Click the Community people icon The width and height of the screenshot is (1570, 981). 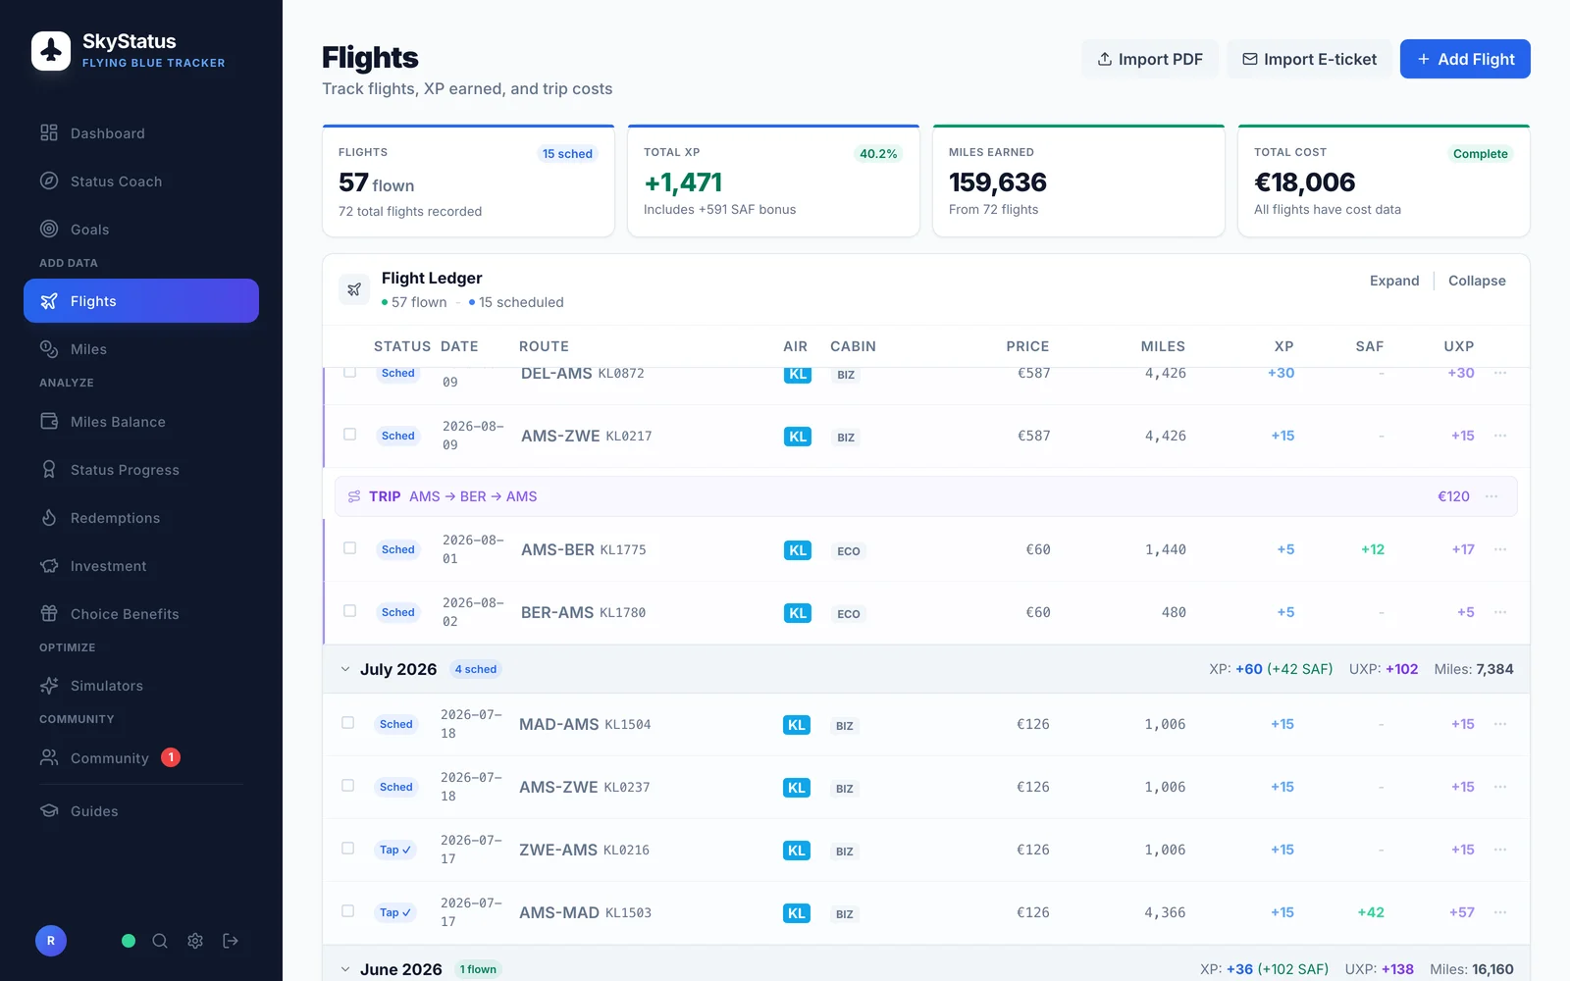(x=49, y=757)
